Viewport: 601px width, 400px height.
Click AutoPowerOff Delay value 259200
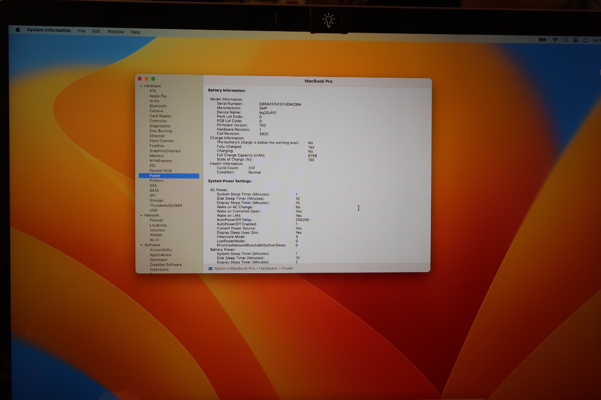coord(302,220)
